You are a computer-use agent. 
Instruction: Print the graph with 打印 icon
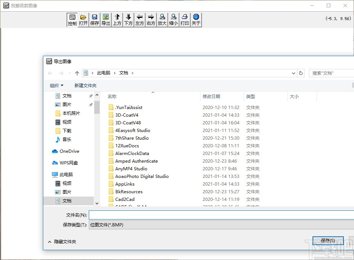184,20
